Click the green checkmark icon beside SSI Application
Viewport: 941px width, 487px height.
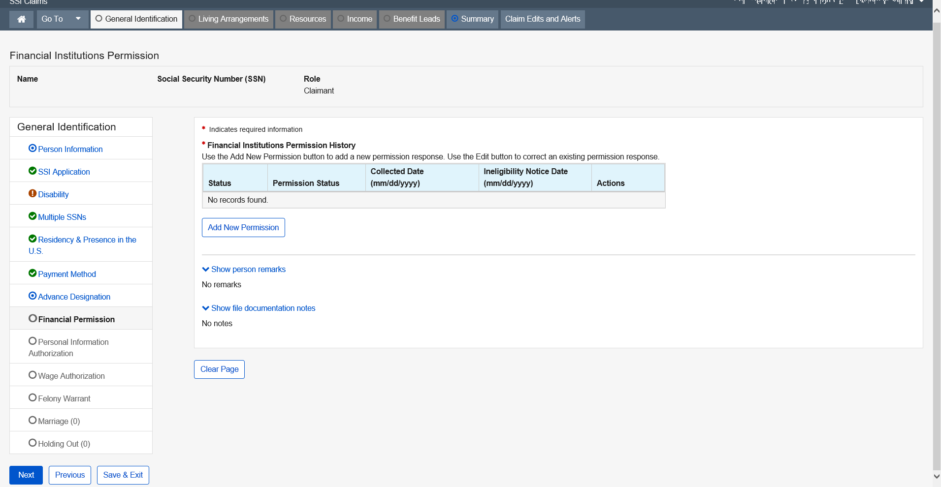pyautogui.click(x=32, y=171)
